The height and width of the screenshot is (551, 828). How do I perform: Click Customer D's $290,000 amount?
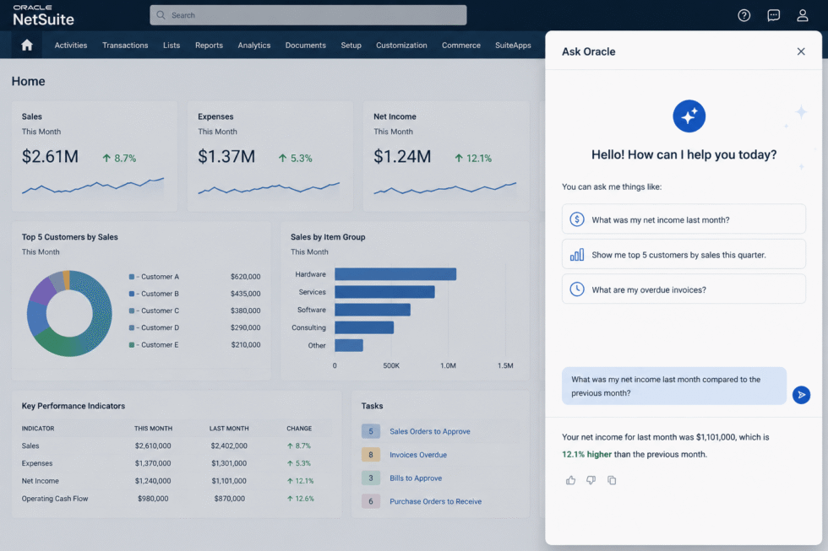(x=246, y=327)
